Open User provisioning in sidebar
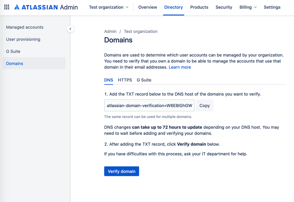294x202 pixels. pyautogui.click(x=34, y=39)
